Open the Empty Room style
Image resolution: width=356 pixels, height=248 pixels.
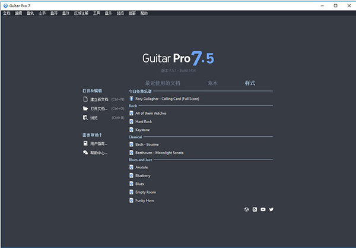pyautogui.click(x=145, y=192)
